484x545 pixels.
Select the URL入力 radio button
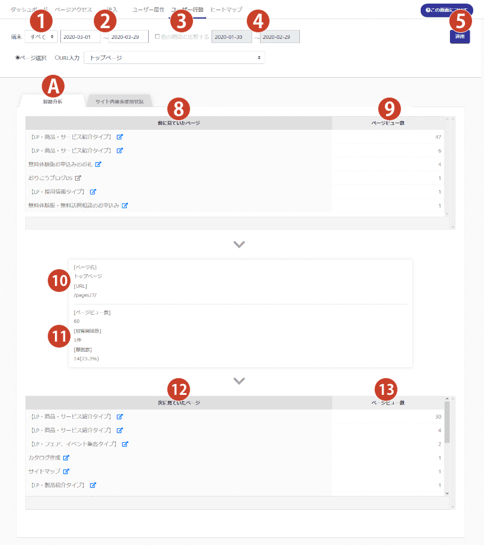[x=57, y=58]
